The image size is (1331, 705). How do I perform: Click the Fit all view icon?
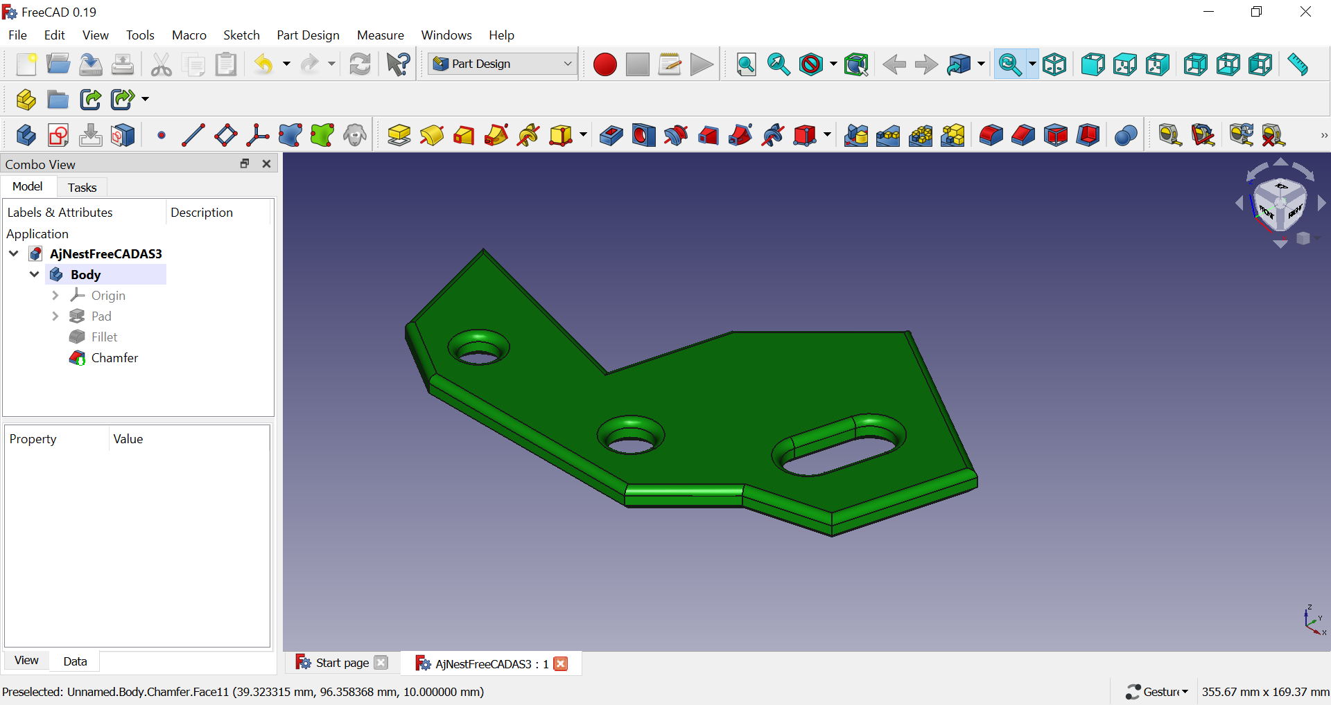(746, 64)
